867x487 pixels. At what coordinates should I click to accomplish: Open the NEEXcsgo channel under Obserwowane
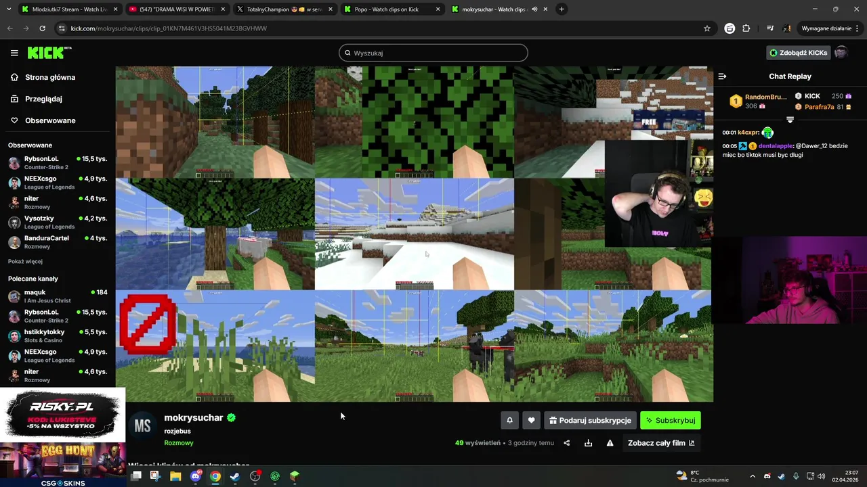pyautogui.click(x=58, y=183)
